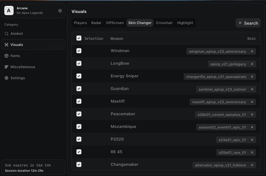Open the Guardian sentinel_epicp_v23_outnoir skin selector
Viewport: 266px width, 176px height.
pyautogui.click(x=222, y=89)
